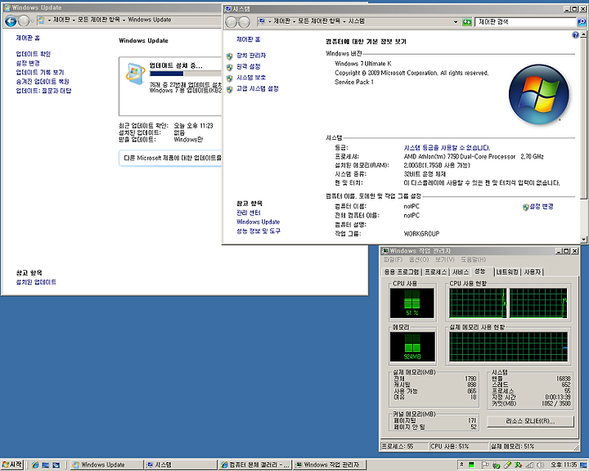Screen dimensions: 589x471
Task: Expand arrow after 모든 제어판 항목 in 시스템 window
Action: point(344,21)
